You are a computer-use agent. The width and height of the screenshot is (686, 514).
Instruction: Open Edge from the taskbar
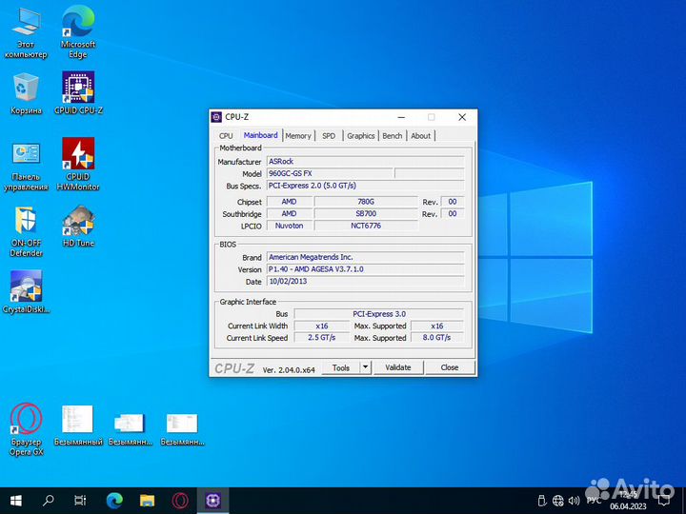[114, 501]
